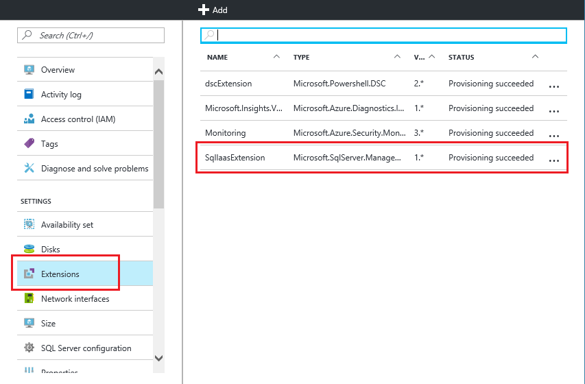Screen dimensions: 585x384
Task: Go to Access control (IAM)
Action: (85, 119)
